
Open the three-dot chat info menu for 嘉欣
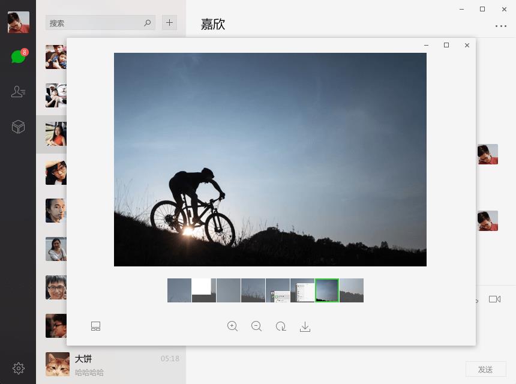(x=501, y=26)
